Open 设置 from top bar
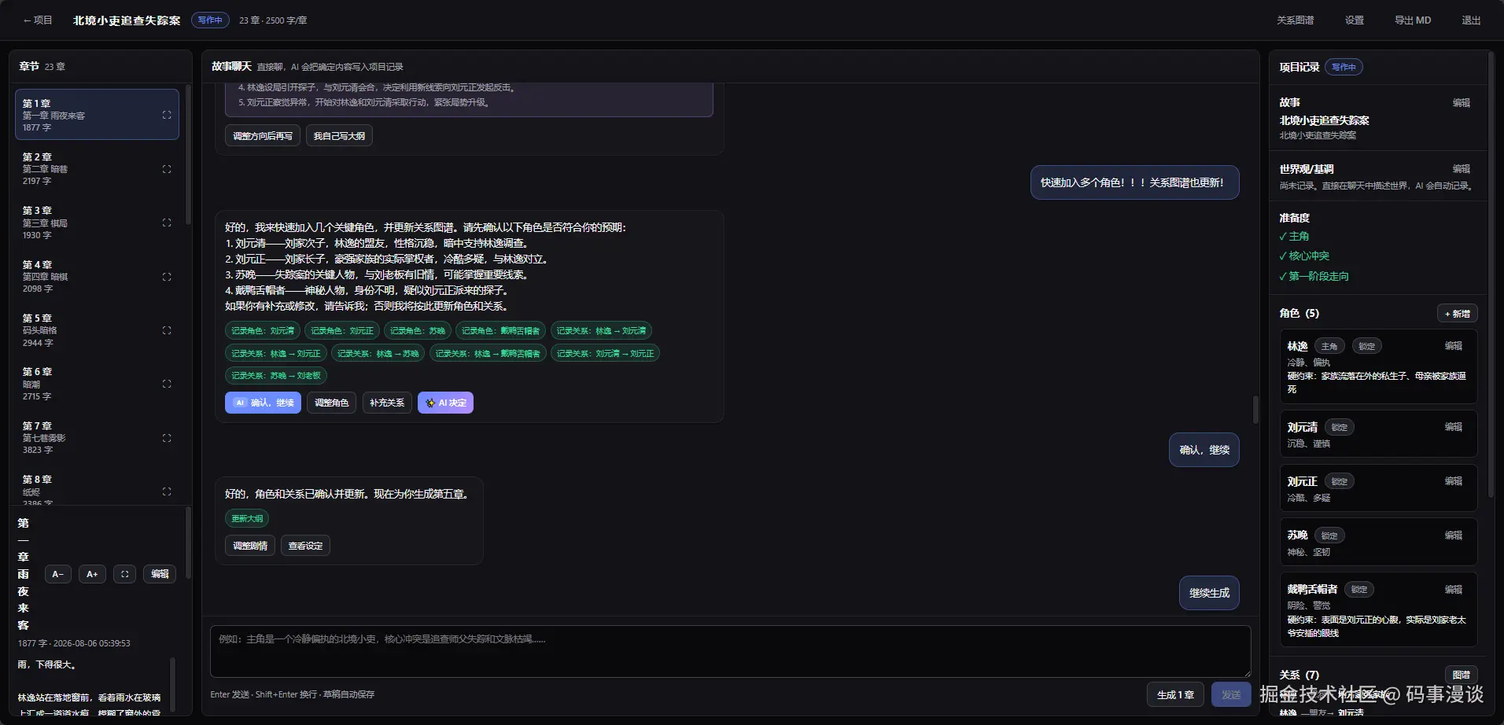This screenshot has height=725, width=1504. (1355, 20)
